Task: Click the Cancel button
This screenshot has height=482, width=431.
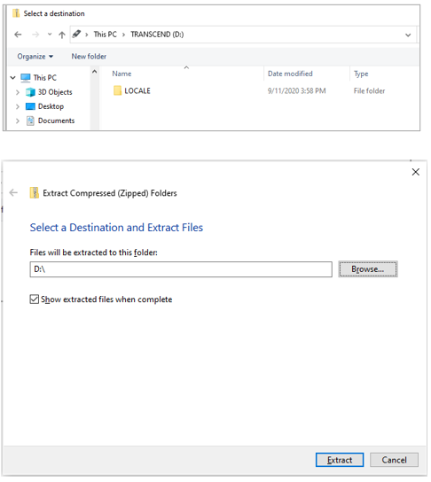Action: 394,460
